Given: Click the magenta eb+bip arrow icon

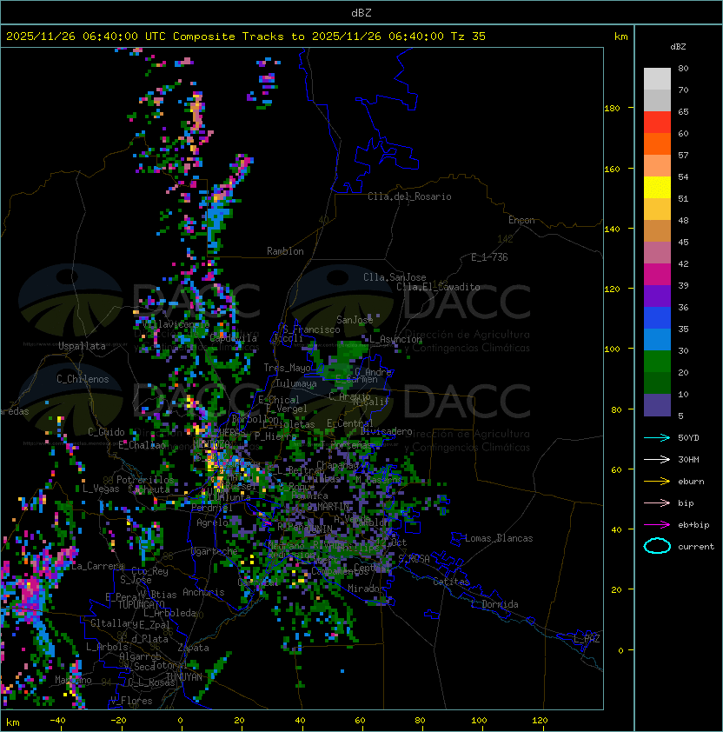Looking at the screenshot, I should tap(657, 525).
